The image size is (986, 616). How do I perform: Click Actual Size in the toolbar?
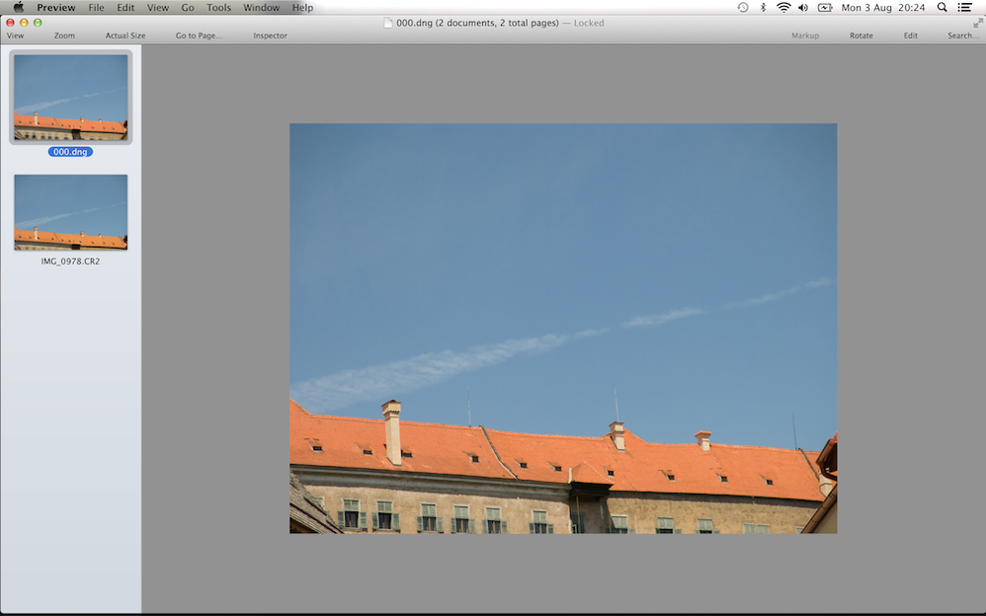124,35
